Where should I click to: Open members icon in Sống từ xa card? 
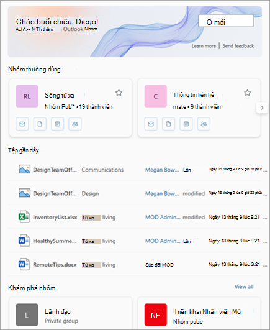point(75,124)
